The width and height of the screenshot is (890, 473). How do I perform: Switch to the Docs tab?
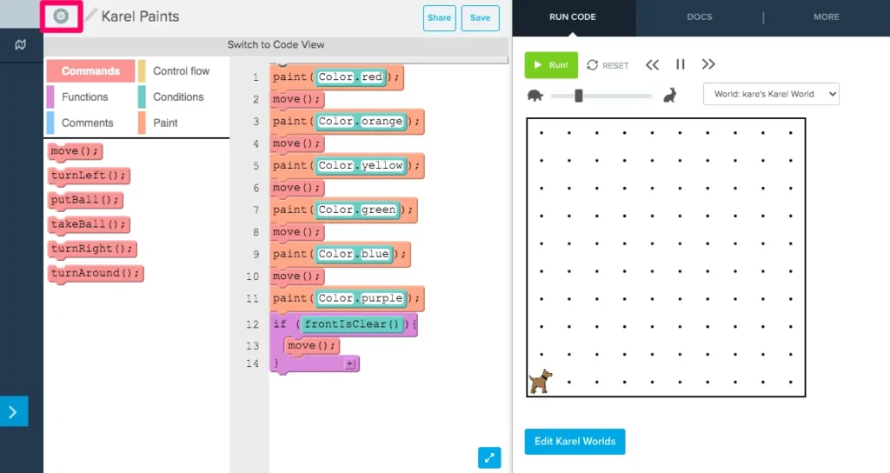pyautogui.click(x=700, y=17)
